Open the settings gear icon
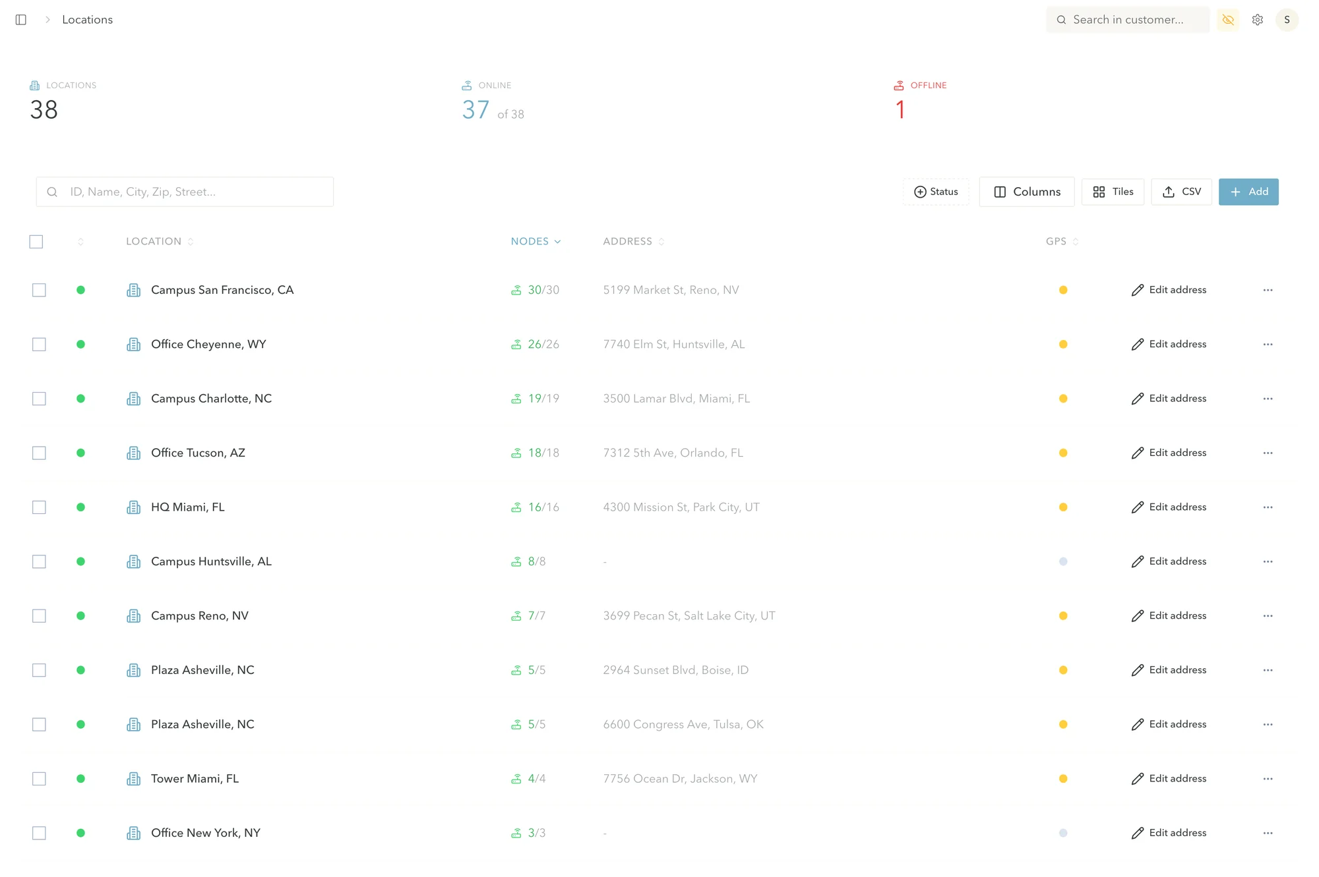 1258,20
